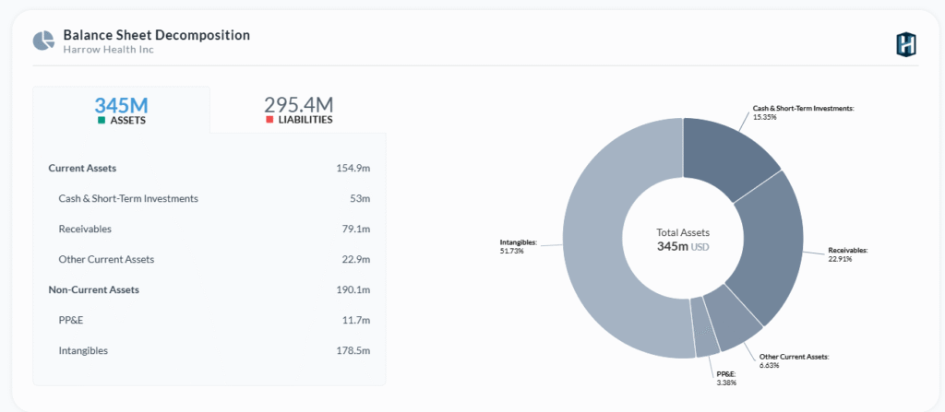
Task: Click the red Liabilities legend square
Action: pos(269,120)
